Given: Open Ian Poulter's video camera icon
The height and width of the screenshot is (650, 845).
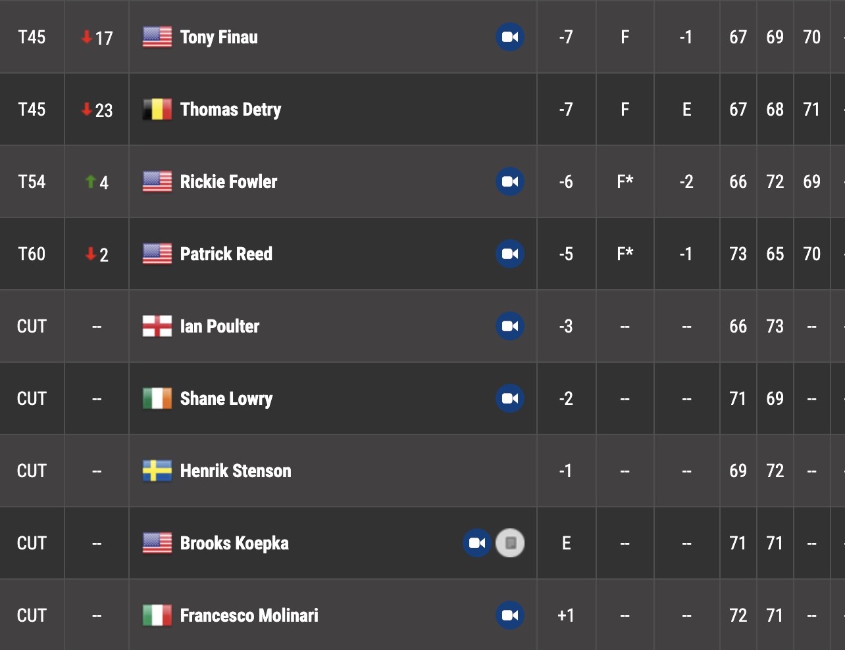Looking at the screenshot, I should (510, 326).
